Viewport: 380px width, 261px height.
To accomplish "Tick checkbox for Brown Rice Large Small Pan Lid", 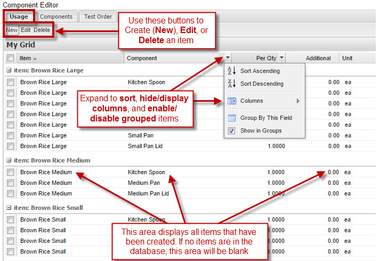I will (10, 146).
